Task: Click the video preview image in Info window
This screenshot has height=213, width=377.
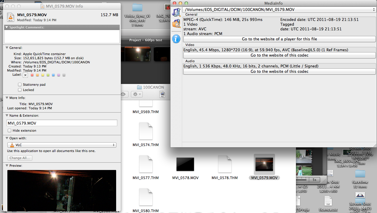Action: point(62,190)
